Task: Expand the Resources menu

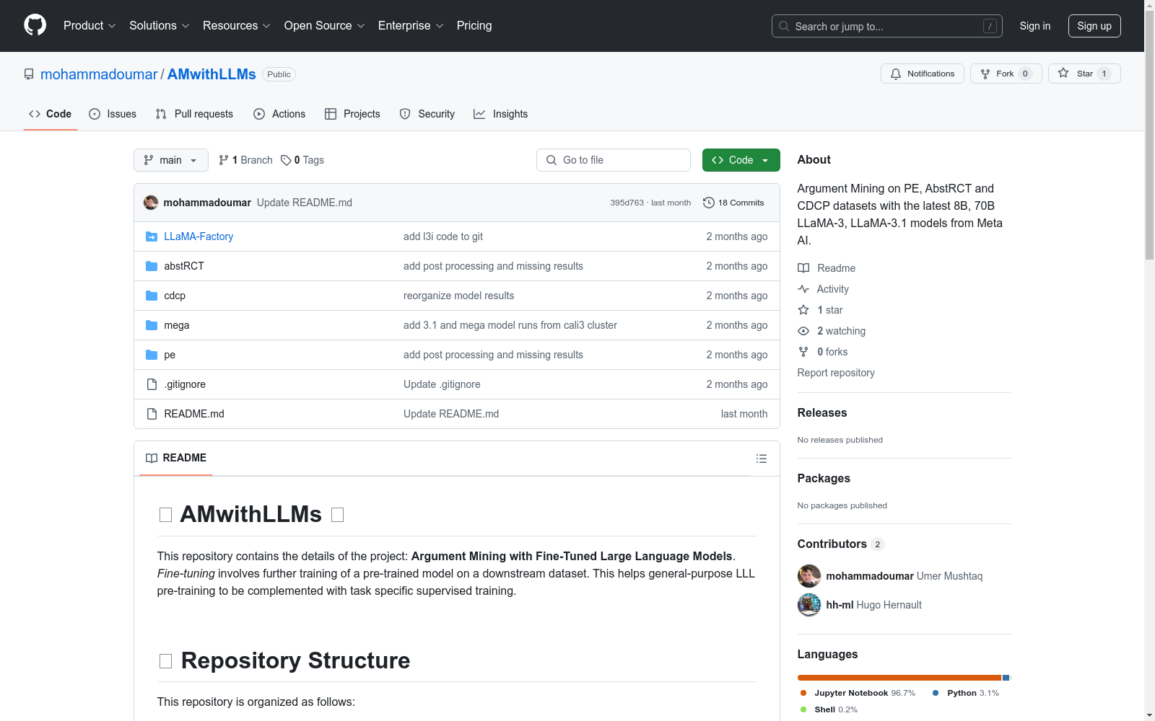Action: (237, 26)
